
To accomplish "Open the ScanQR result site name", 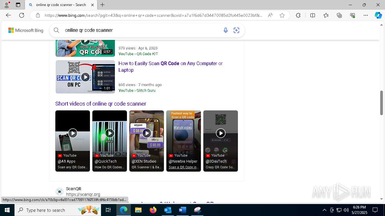I will [x=74, y=189].
